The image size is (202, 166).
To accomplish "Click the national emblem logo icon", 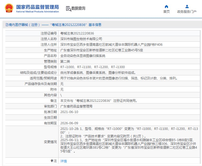I will tap(9, 8).
